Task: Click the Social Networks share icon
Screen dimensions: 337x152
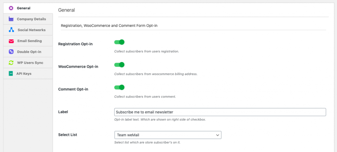Action: (11, 30)
